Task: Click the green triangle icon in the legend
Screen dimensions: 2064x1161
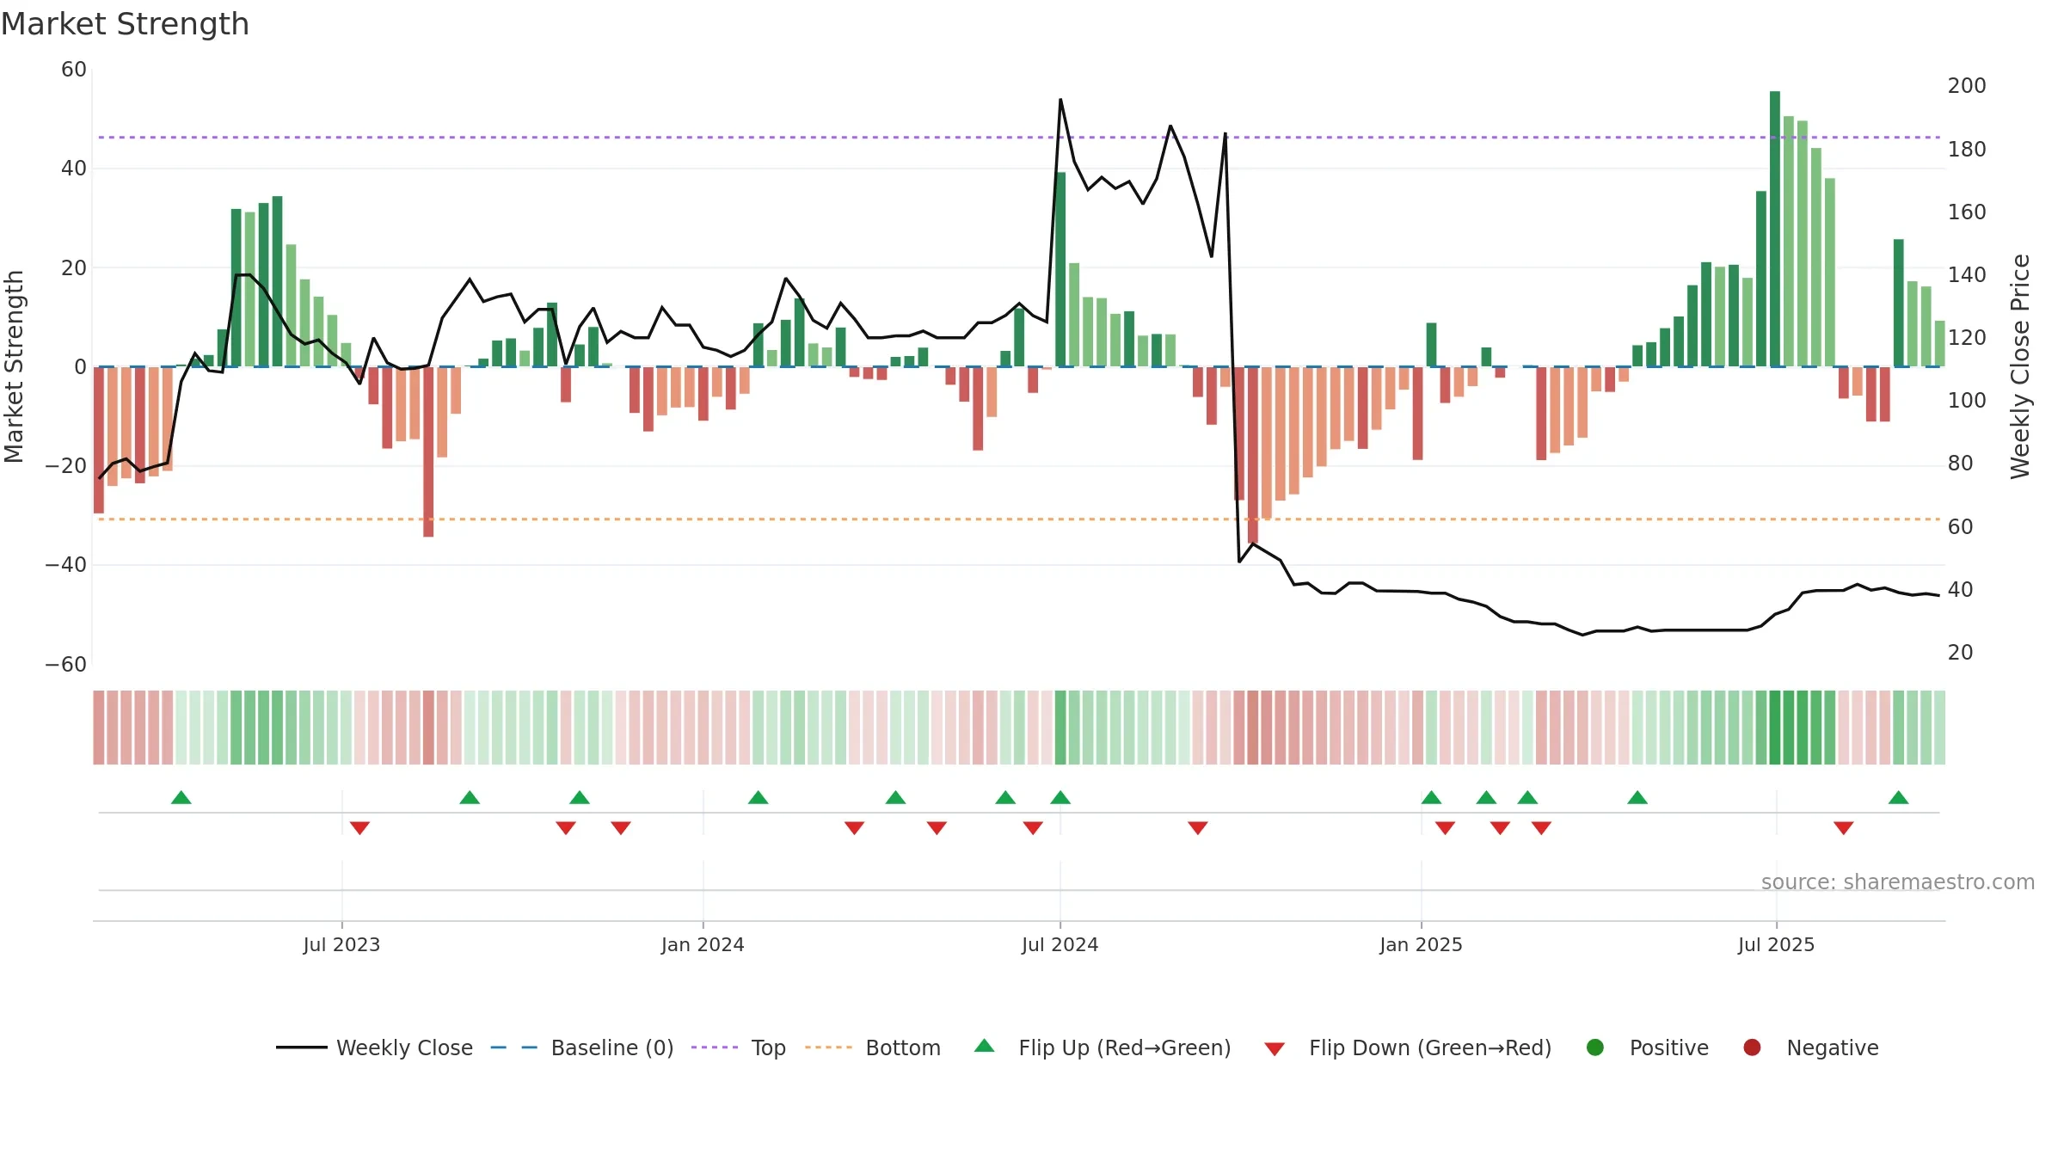Action: tap(985, 1046)
